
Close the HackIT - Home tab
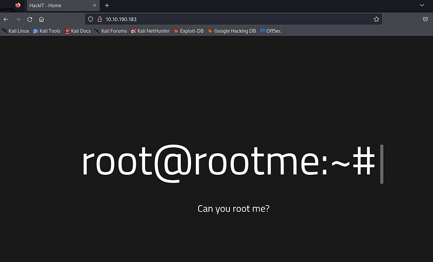pyautogui.click(x=94, y=5)
